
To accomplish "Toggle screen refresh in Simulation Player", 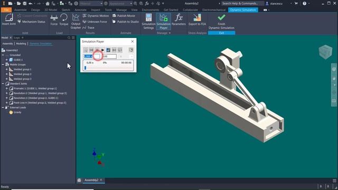I will click(x=108, y=50).
